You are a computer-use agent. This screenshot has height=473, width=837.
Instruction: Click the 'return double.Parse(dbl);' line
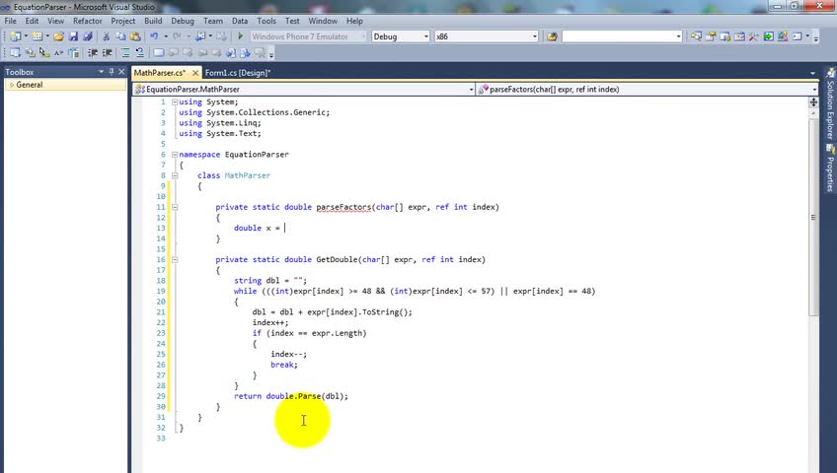(x=291, y=396)
